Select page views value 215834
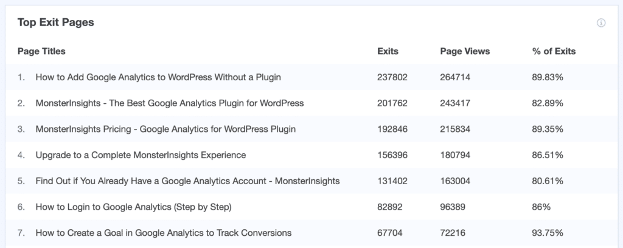 [455, 129]
